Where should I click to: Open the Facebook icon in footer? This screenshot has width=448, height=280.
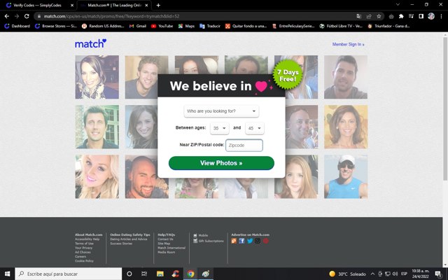241,241
